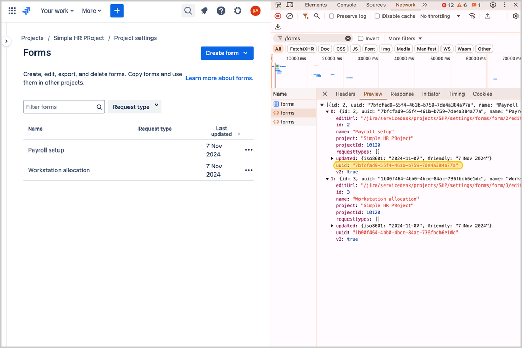Viewport: 522px width, 348px height.
Task: Switch to the Response tab
Action: [x=402, y=94]
